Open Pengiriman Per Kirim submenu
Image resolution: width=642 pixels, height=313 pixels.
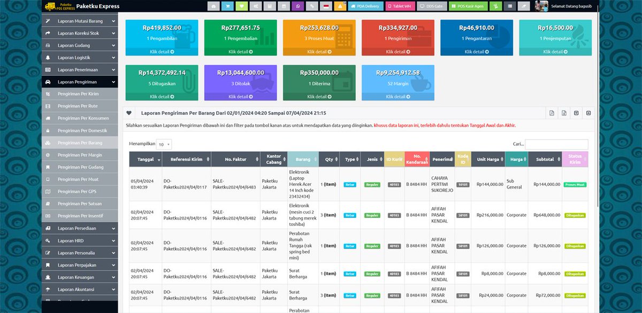[80, 94]
